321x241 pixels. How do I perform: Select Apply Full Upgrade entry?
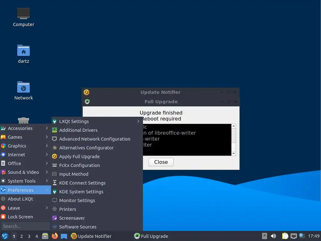point(97,157)
